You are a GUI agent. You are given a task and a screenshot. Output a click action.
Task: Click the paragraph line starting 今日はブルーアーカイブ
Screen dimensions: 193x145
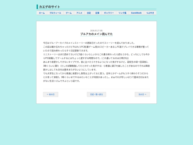click(x=89, y=43)
